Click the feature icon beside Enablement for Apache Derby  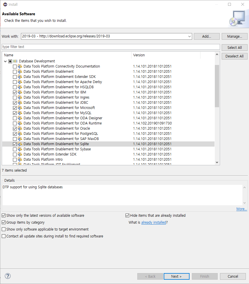point(20,82)
